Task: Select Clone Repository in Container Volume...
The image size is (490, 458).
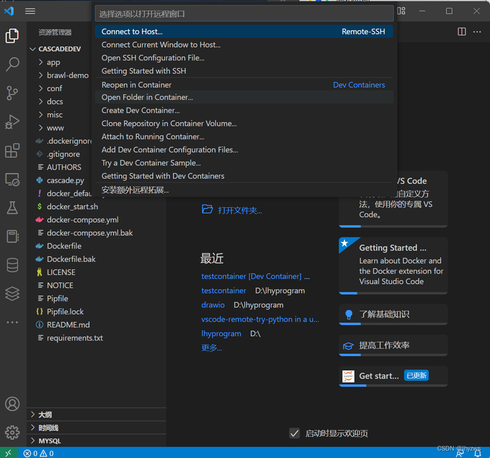Action: coord(244,124)
